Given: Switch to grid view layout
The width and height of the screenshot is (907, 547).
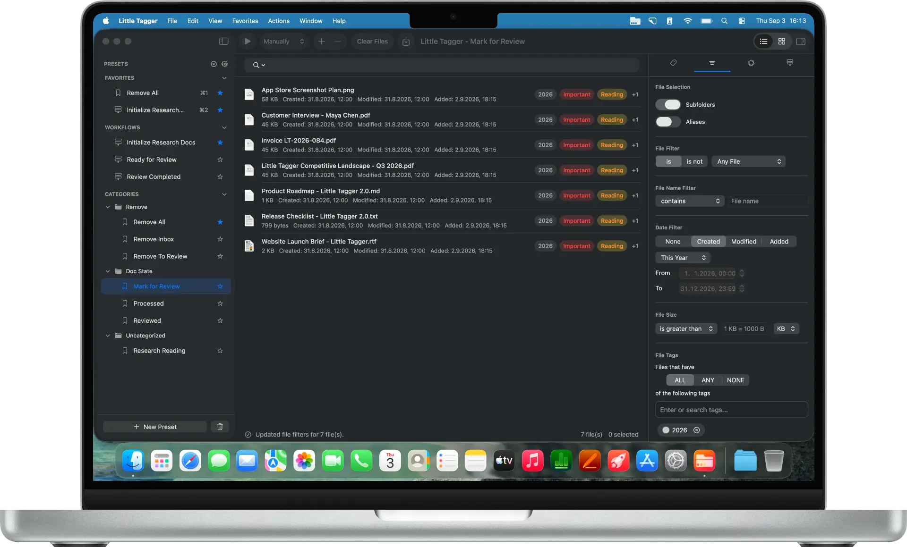Looking at the screenshot, I should coord(782,42).
